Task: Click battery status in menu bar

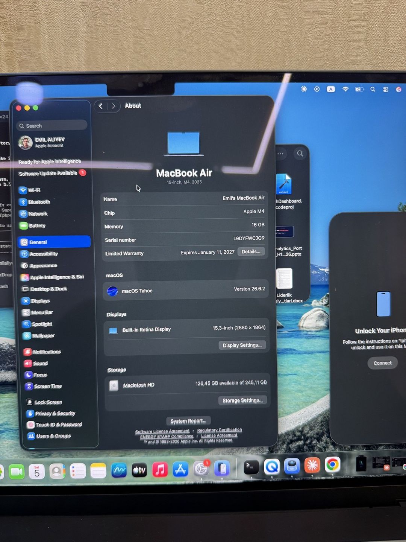Action: click(359, 89)
